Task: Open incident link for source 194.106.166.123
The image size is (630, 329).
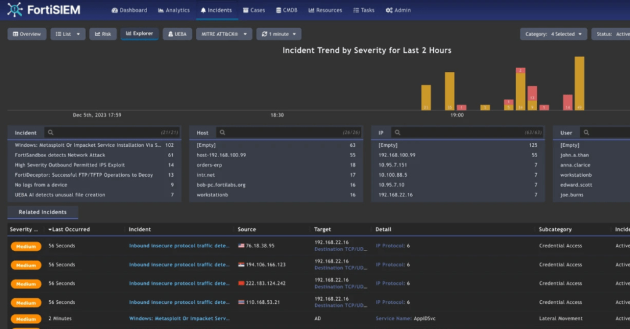Action: coord(179,265)
